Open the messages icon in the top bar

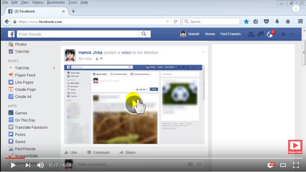(260, 34)
